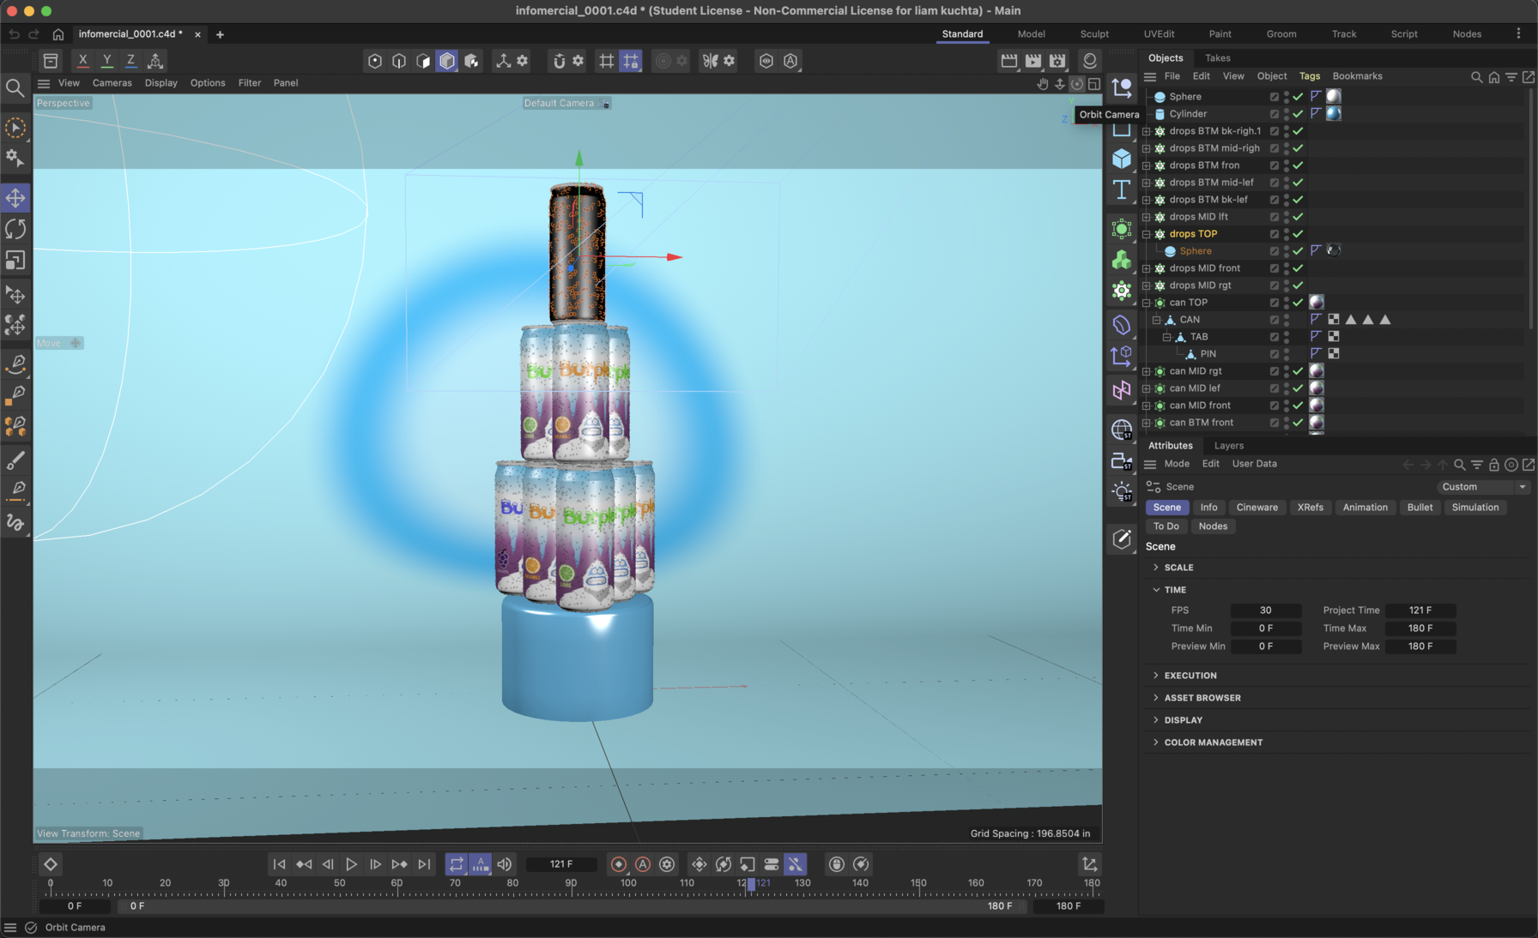The width and height of the screenshot is (1538, 938).
Task: Toggle Autokeying button
Action: point(643,864)
